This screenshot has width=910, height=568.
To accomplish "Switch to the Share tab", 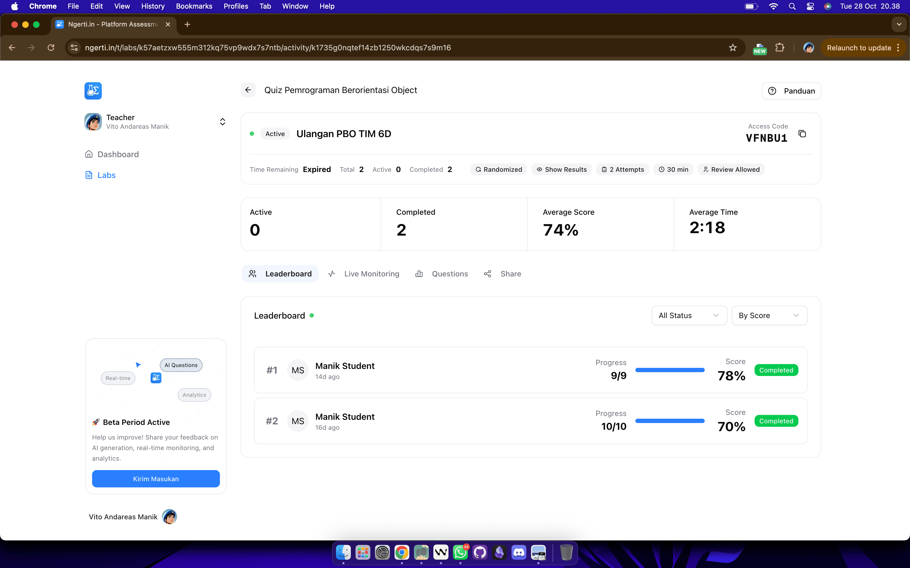I will pos(502,273).
